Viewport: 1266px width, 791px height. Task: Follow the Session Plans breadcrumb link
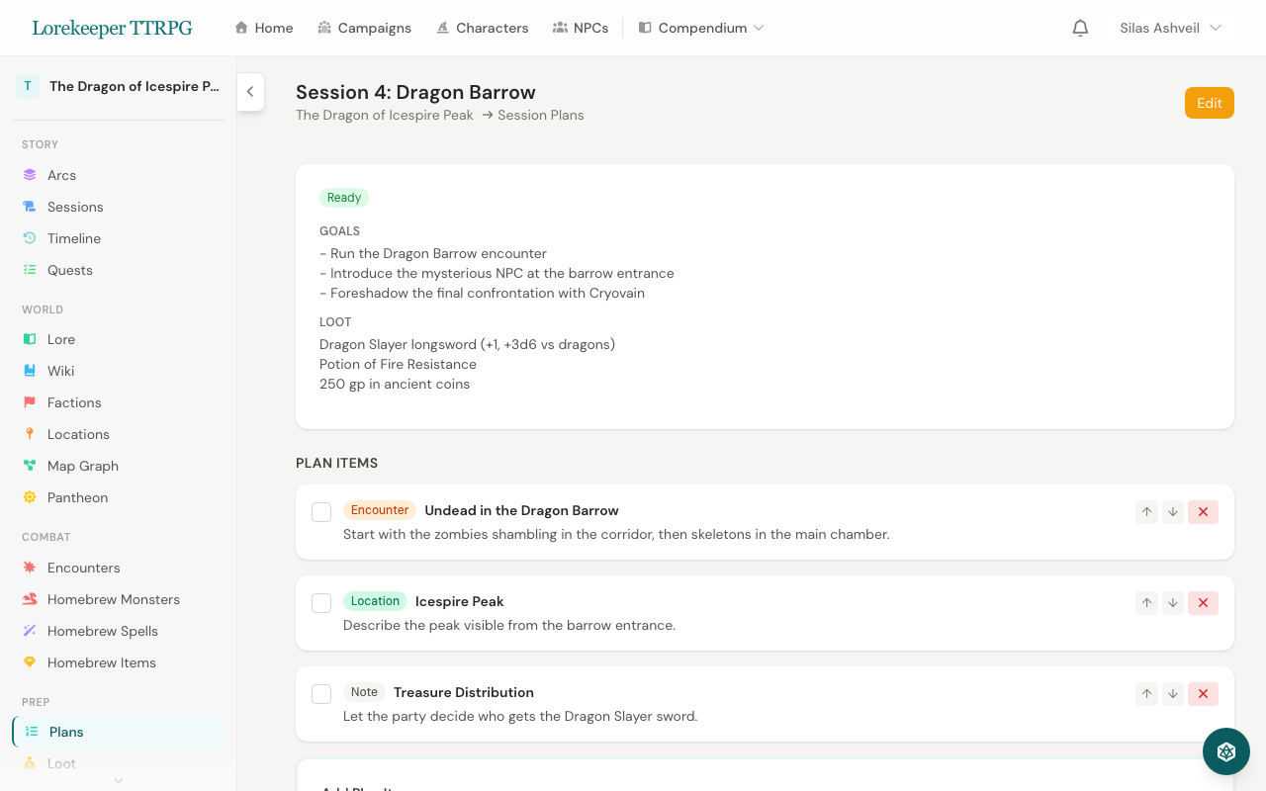pos(540,115)
